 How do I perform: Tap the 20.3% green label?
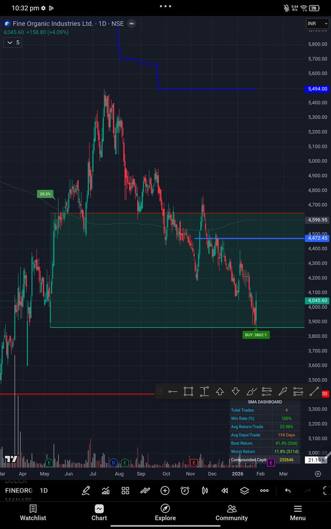(45, 194)
